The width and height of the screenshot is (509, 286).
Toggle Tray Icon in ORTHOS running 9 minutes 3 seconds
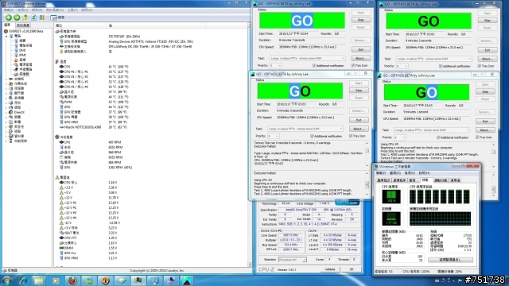pos(357,136)
